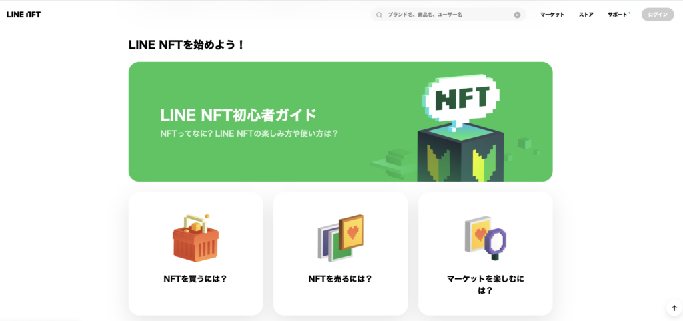Image resolution: width=683 pixels, height=321 pixels.
Task: Click the beginner mark cube illustration
Action: pos(460,154)
